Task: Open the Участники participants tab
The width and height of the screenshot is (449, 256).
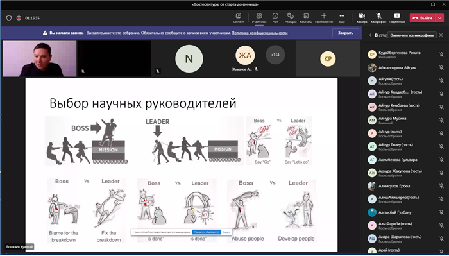Action: click(x=259, y=18)
